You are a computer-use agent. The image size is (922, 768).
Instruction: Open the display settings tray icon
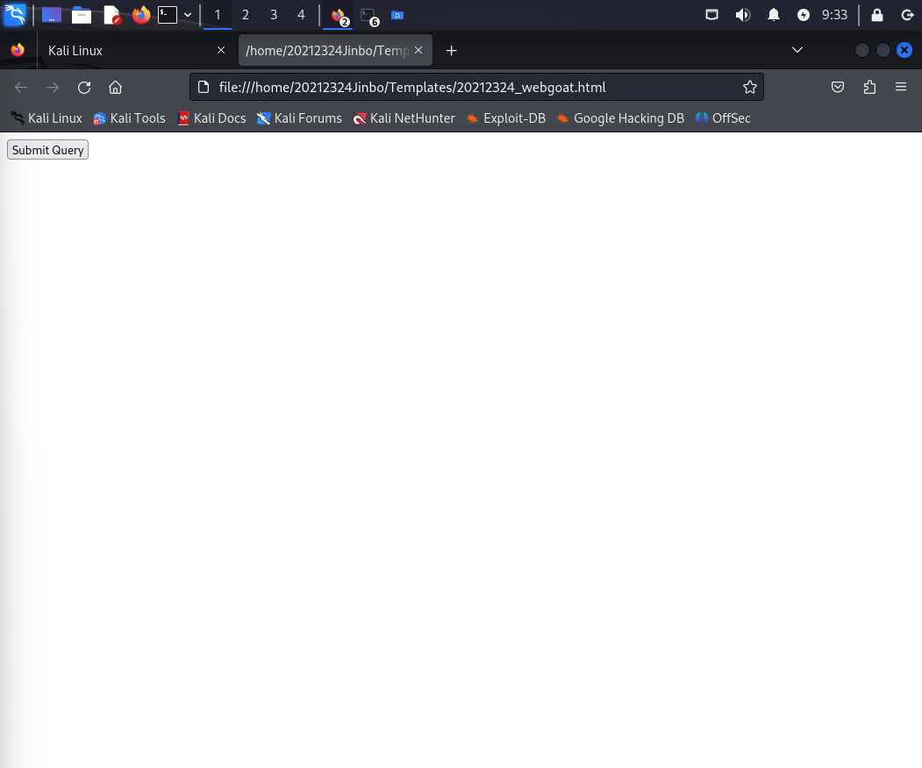[x=712, y=15]
